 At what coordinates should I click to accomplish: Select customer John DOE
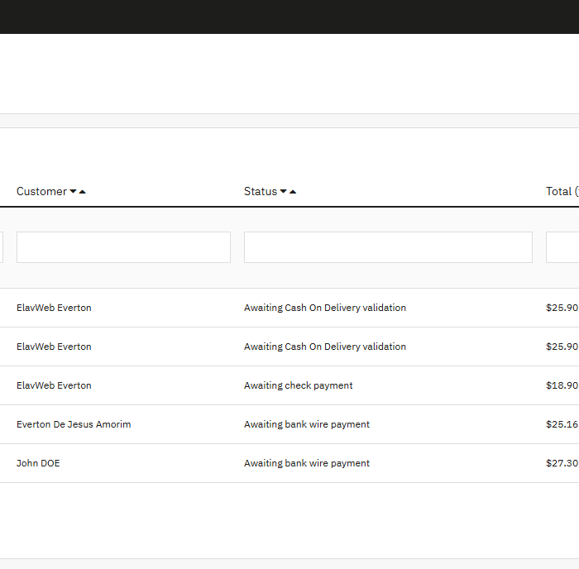(38, 463)
